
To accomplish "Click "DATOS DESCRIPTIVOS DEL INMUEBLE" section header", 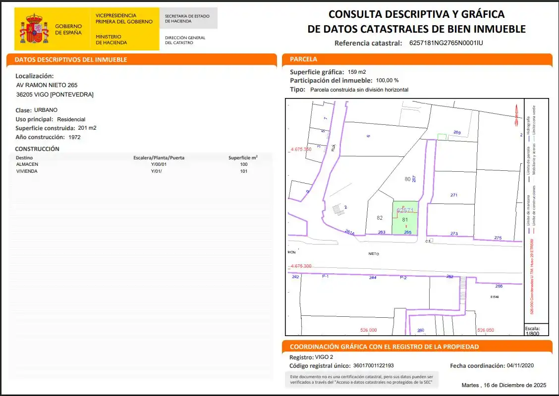I will [x=70, y=59].
